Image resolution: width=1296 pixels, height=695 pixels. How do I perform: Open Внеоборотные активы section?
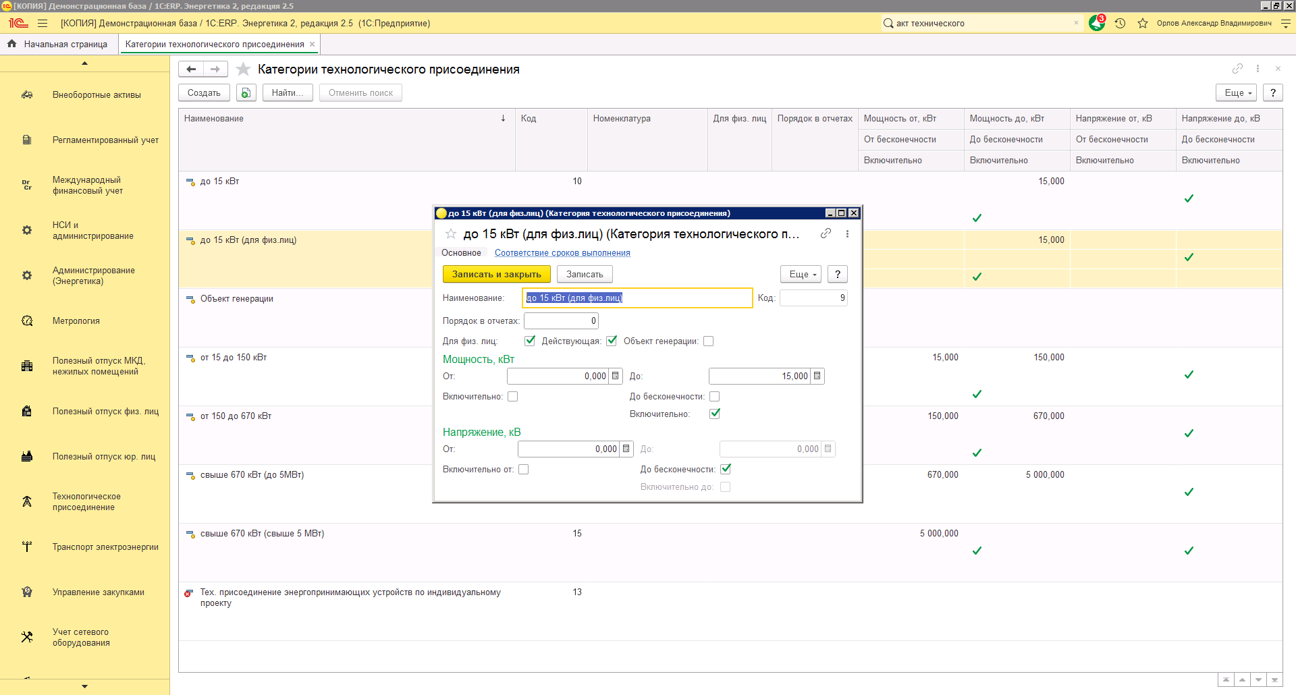85,95
